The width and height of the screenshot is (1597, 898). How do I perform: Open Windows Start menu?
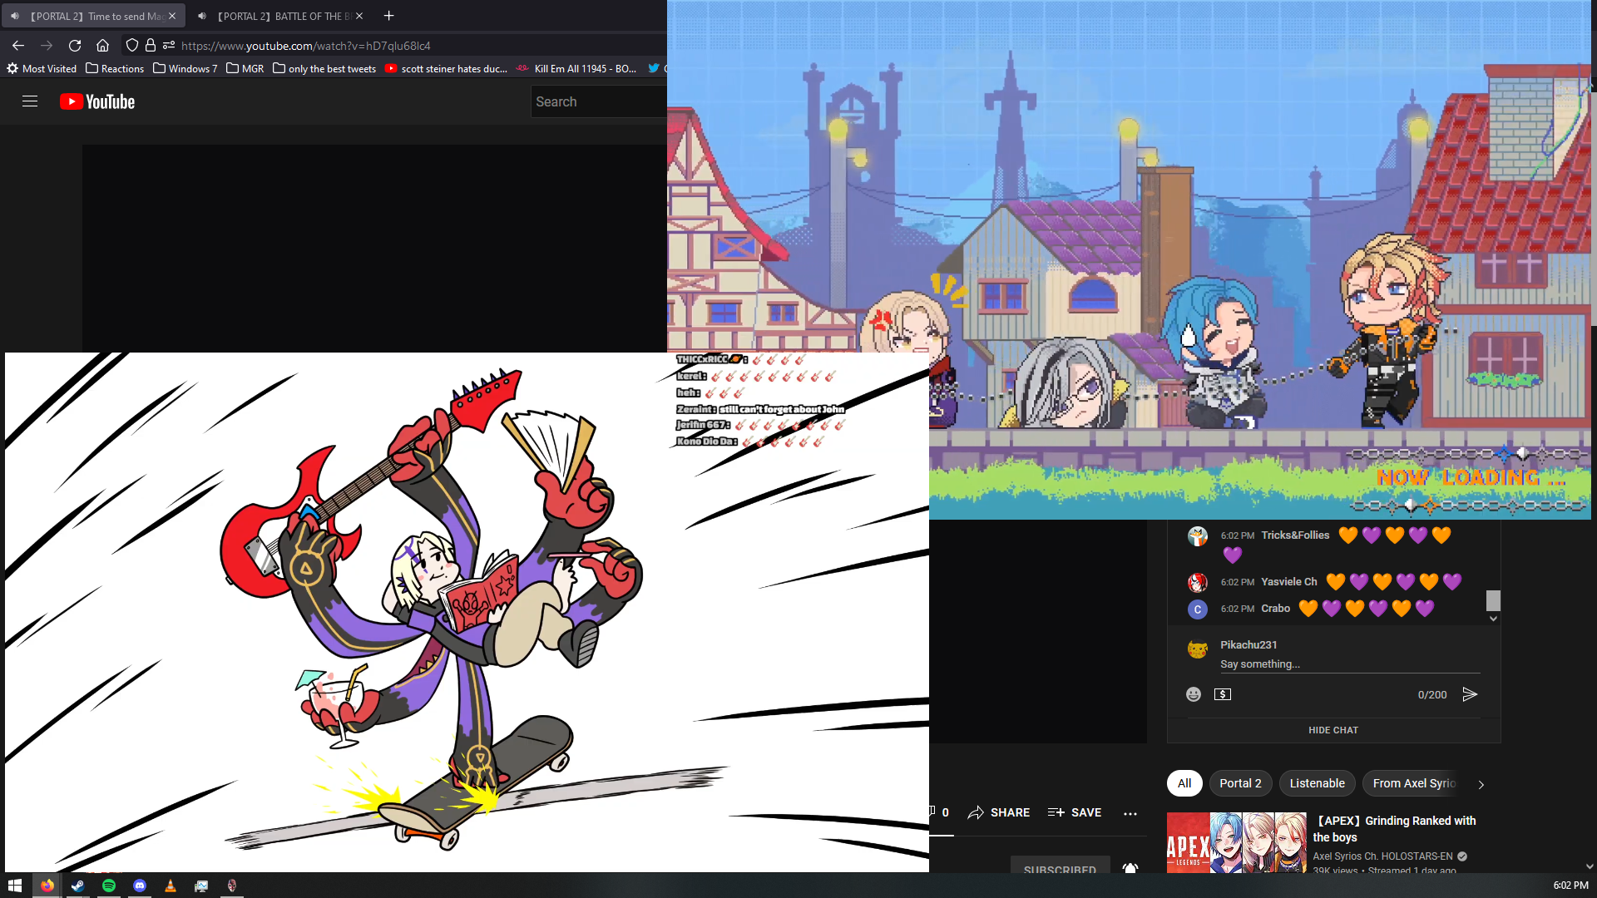click(15, 886)
